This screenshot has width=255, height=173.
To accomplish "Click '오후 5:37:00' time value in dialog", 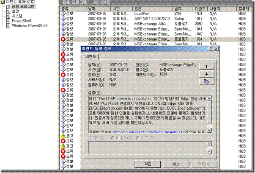I will click(119, 70).
